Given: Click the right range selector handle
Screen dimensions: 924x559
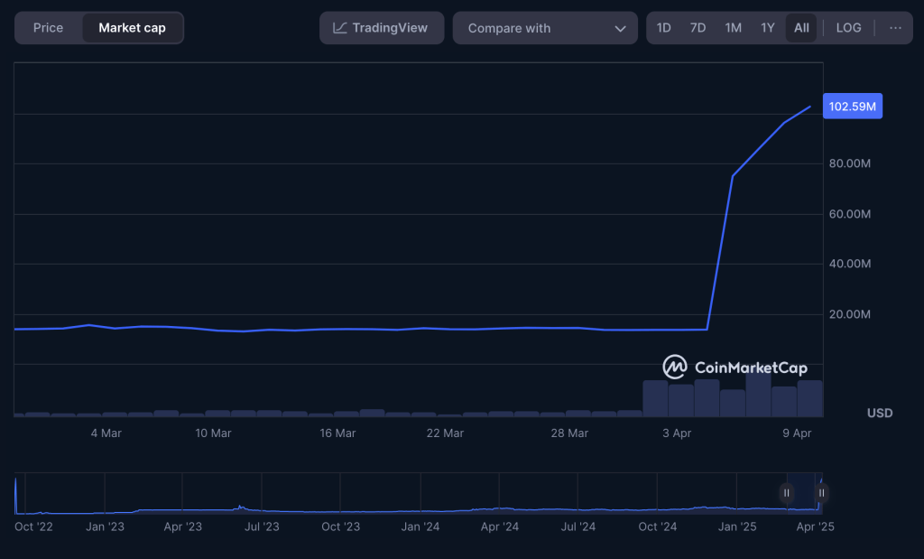Looking at the screenshot, I should (x=821, y=492).
